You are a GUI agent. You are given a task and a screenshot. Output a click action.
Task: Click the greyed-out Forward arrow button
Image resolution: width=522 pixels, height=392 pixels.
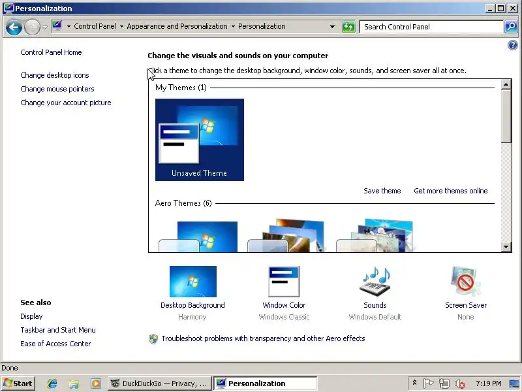(x=32, y=27)
